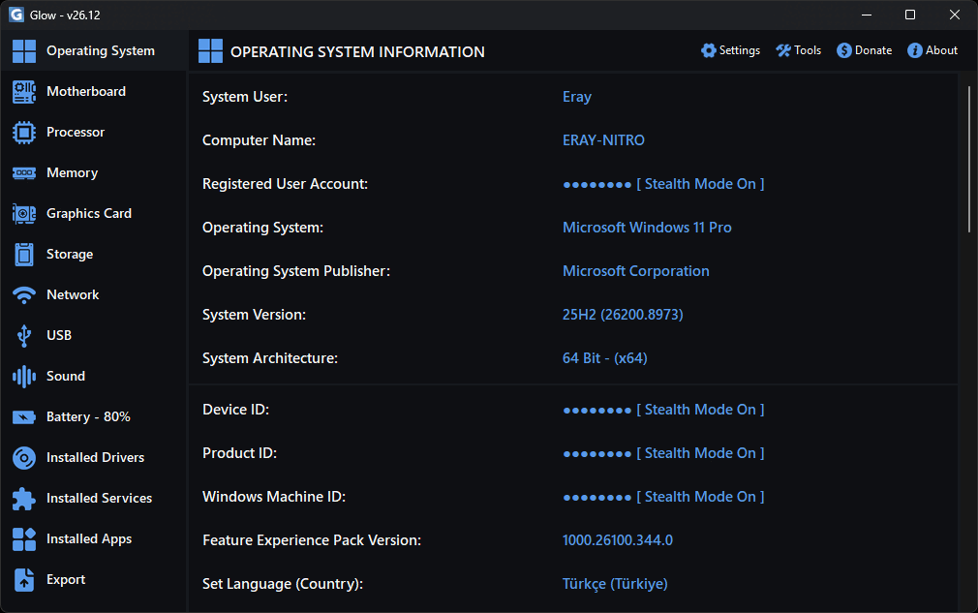Click the Donate button
978x613 pixels.
[x=865, y=50]
